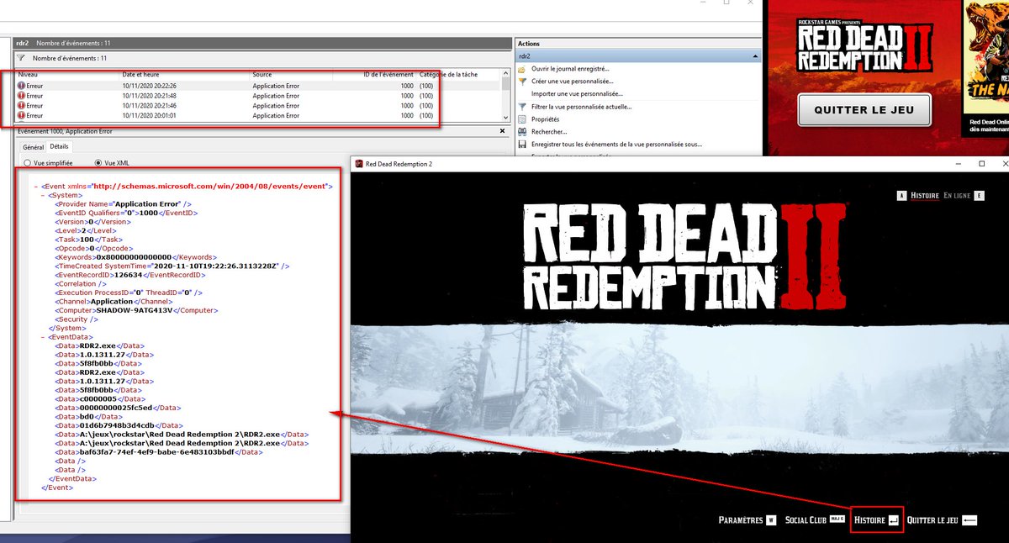Screen dimensions: 1009x543
Task: Click the error icon of the 20:22:26 event
Action: (x=21, y=86)
